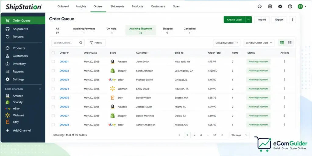Select the Cancelled status tab

pos(190,31)
